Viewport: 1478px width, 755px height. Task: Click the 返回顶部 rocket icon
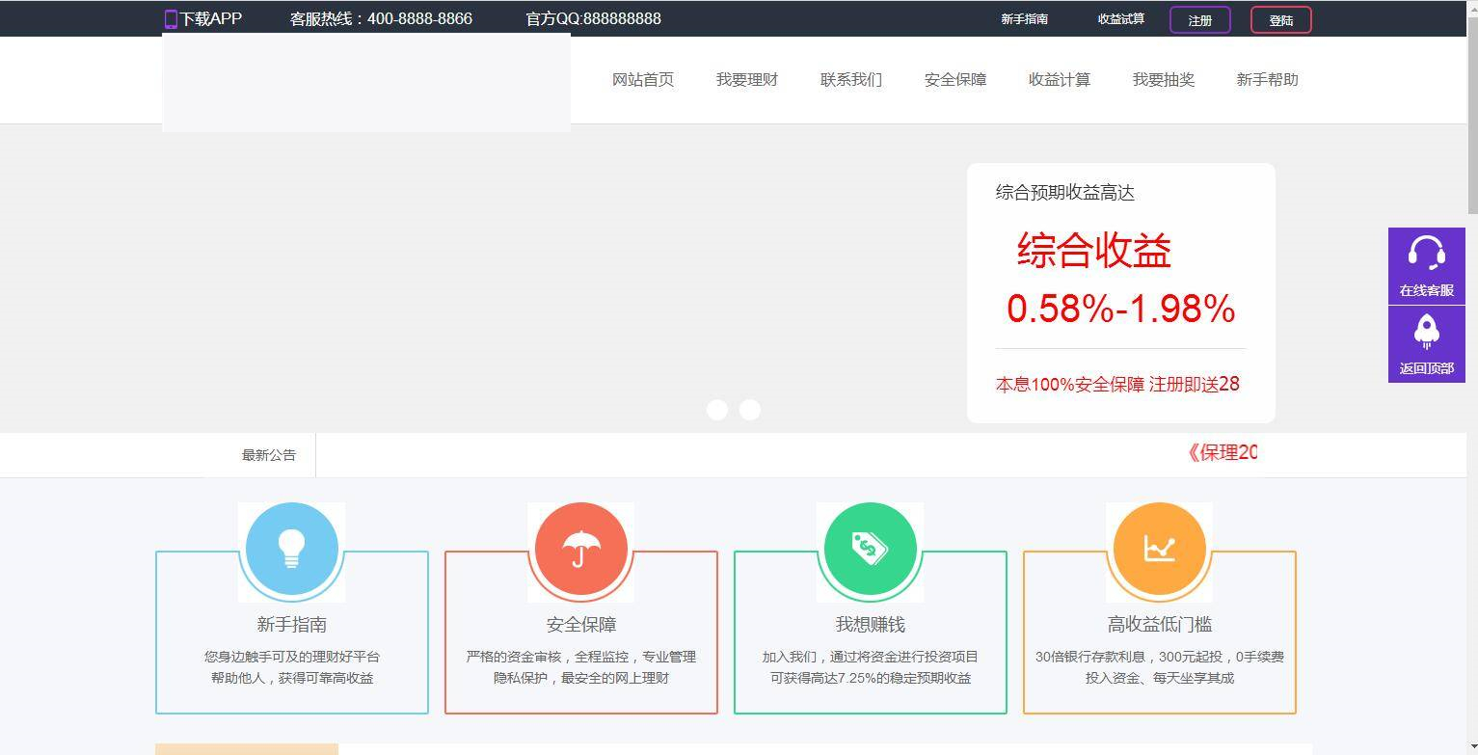coord(1426,333)
